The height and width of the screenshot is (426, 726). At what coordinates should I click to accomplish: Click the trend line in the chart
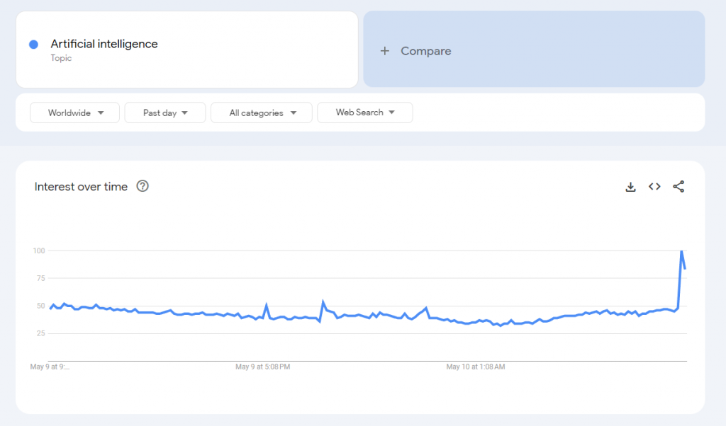(354, 313)
